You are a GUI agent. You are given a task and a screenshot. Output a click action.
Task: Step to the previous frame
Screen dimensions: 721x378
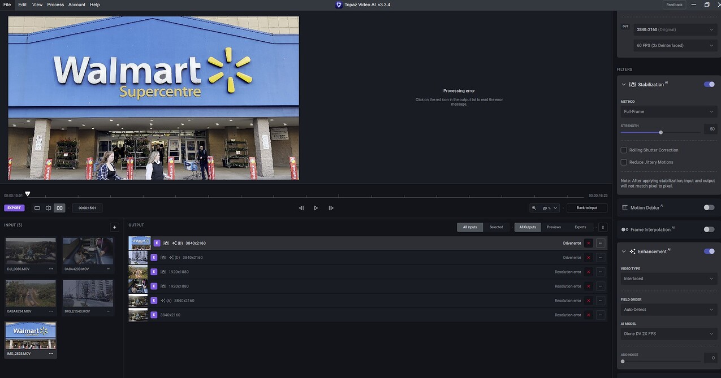click(301, 208)
